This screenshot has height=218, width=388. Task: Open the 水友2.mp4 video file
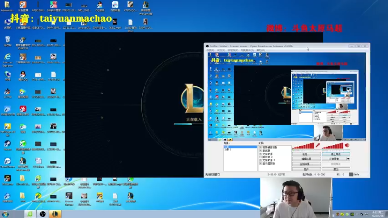(x=115, y=24)
